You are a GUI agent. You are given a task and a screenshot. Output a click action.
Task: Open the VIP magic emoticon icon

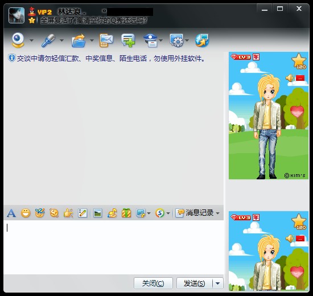coord(40,213)
